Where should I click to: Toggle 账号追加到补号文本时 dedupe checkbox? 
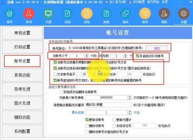tap(55, 80)
